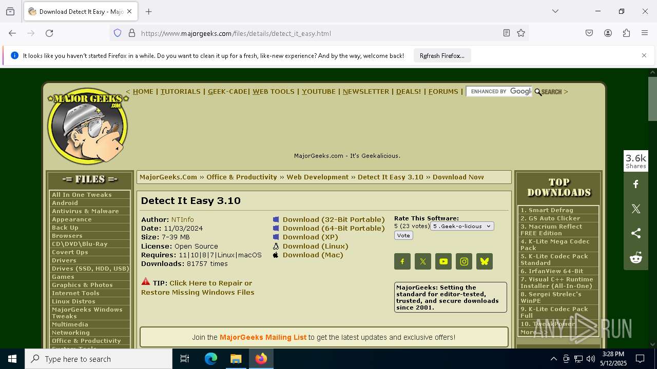Bookmark this page with star icon
The height and width of the screenshot is (369, 657).
(x=521, y=33)
